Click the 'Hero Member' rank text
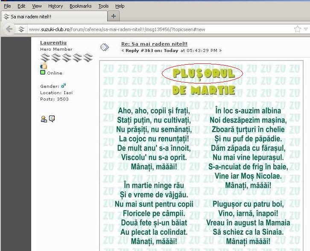Image resolution: width=310 pixels, height=251 pixels. pos(56,49)
